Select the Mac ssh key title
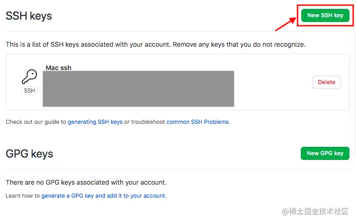Image resolution: width=356 pixels, height=223 pixels. tap(58, 68)
